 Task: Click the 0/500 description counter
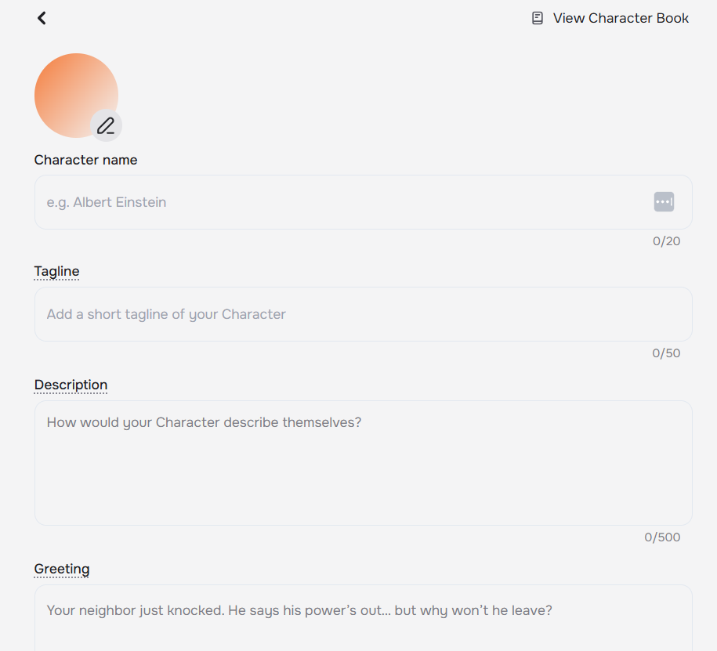(x=662, y=537)
